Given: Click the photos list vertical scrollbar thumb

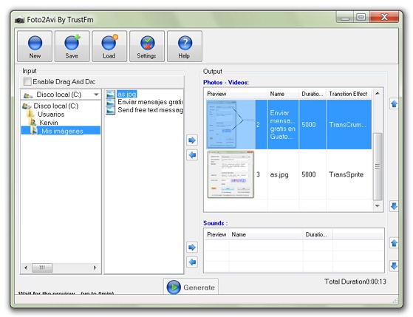Looking at the screenshot, I should tap(378, 166).
